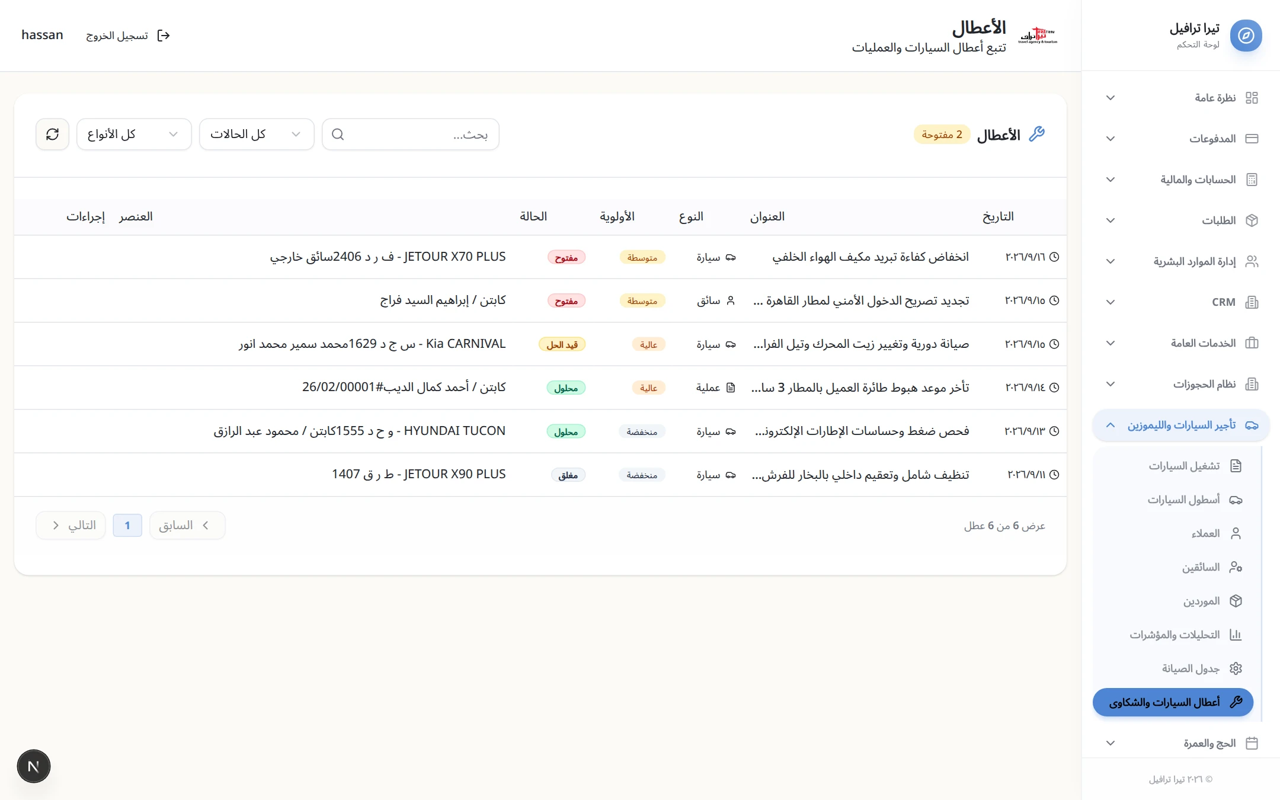The height and width of the screenshot is (800, 1280).
Task: Expand the المدفوعات sidebar section
Action: pos(1181,139)
